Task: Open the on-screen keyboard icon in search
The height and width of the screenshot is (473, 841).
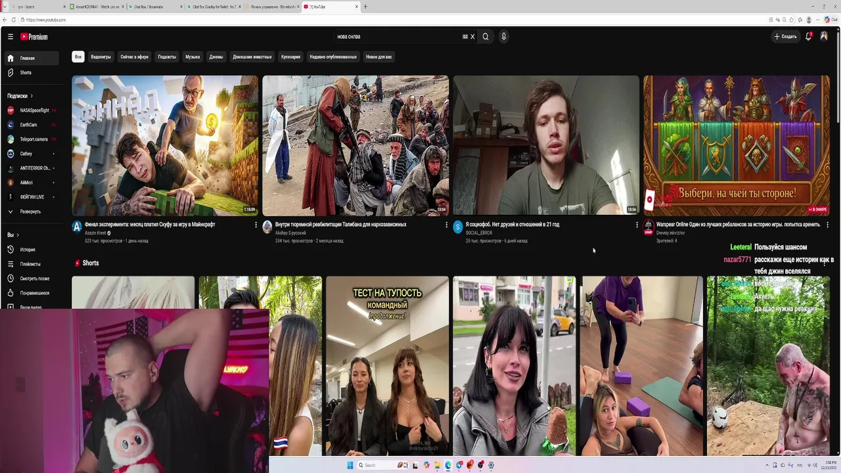Action: click(465, 37)
